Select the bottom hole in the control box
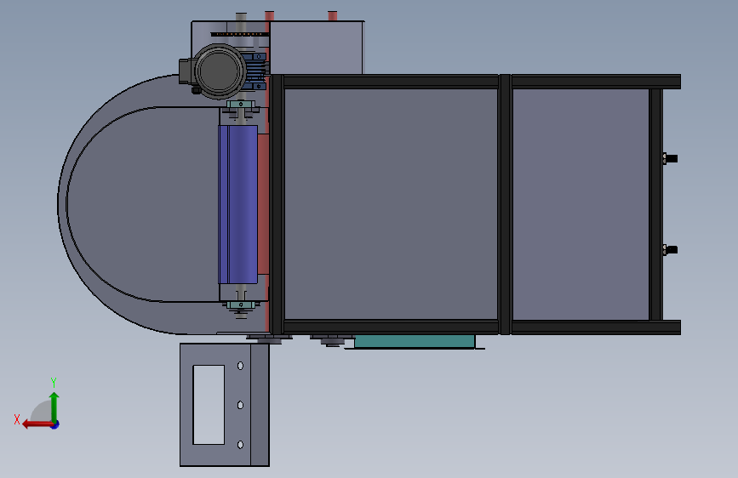Screen dimensions: 738x478 [x=240, y=445]
